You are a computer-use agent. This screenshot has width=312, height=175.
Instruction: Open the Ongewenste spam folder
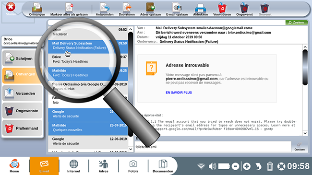pos(22,111)
